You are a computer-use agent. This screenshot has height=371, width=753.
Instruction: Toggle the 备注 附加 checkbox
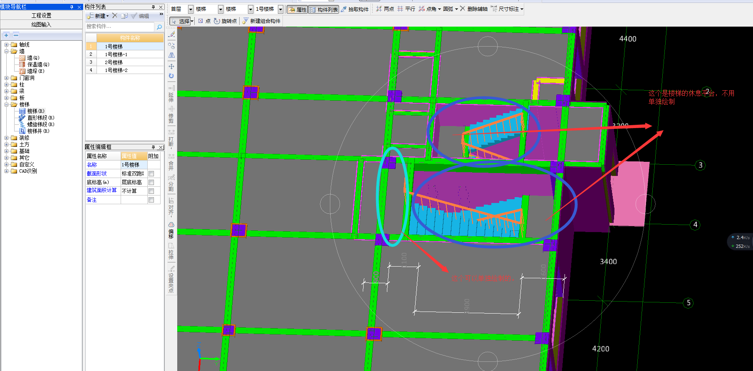pyautogui.click(x=151, y=200)
